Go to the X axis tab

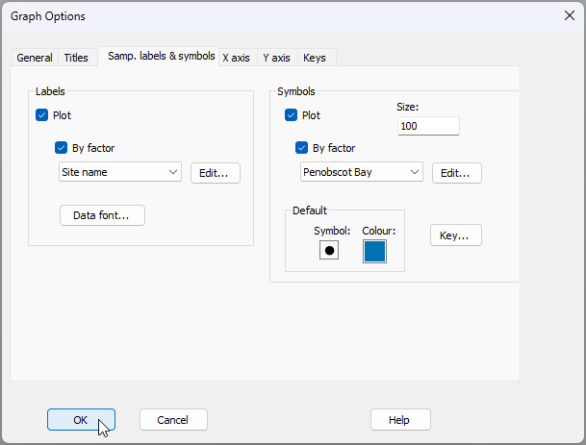(x=236, y=58)
